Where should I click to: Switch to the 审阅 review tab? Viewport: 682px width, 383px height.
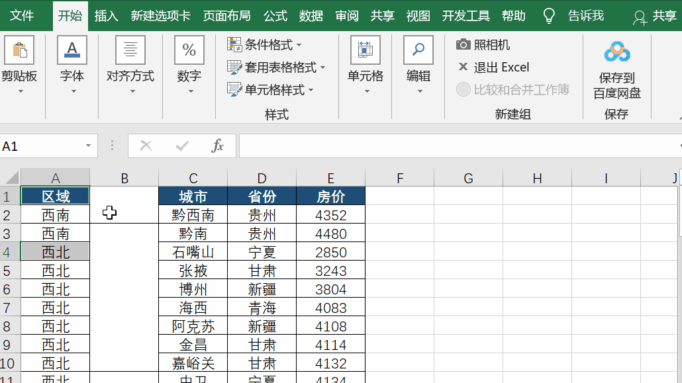click(347, 16)
